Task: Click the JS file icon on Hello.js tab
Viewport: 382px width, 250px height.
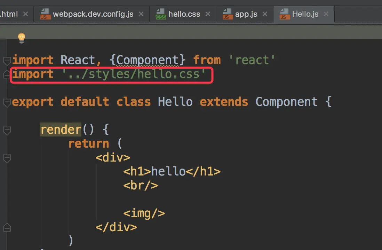Action: pyautogui.click(x=285, y=14)
